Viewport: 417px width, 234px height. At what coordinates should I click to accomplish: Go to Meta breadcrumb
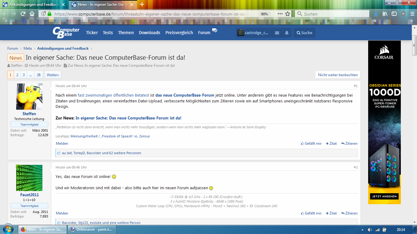tap(27, 48)
